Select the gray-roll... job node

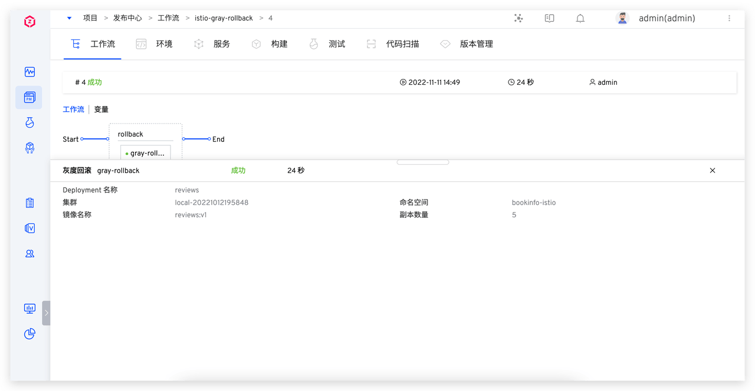[x=146, y=153]
